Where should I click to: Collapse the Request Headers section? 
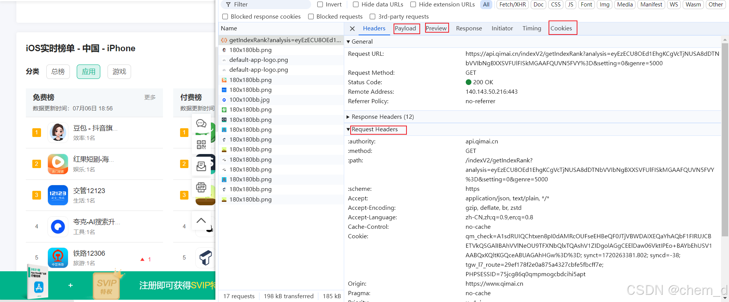tap(348, 129)
